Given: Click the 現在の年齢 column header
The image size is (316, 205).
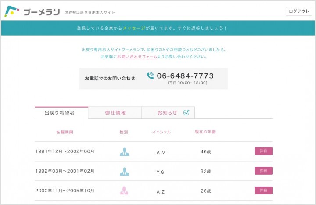Looking at the screenshot, I should (205, 132).
